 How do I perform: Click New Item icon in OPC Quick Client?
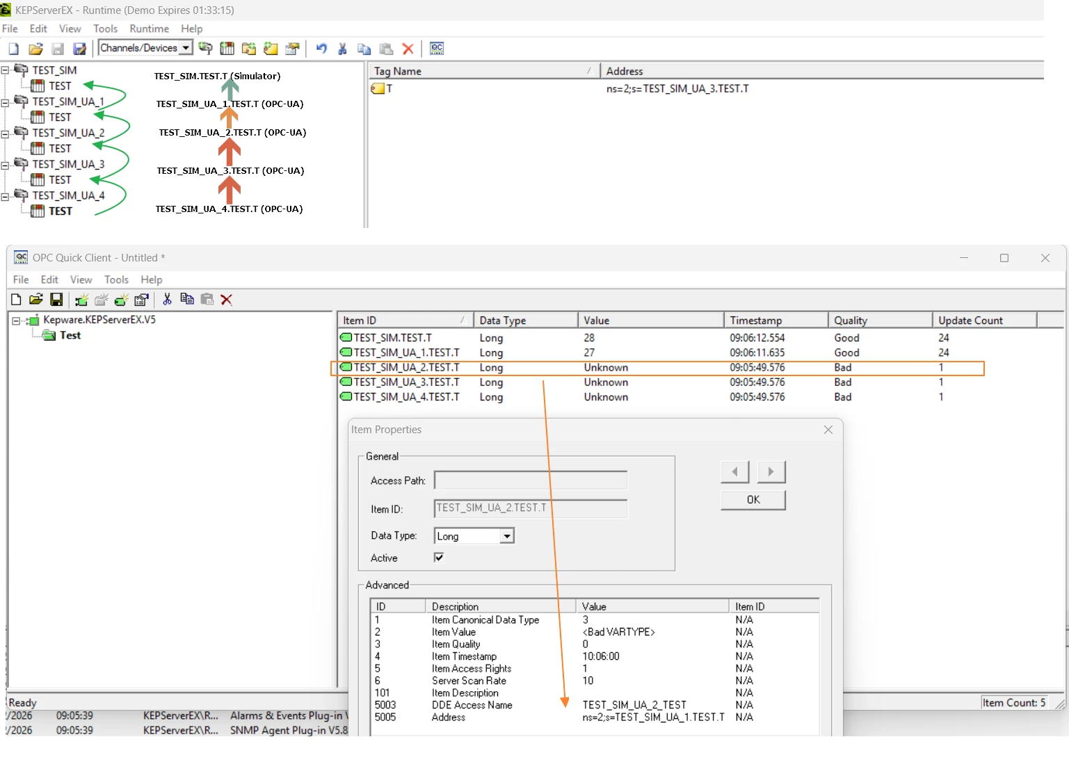point(121,300)
